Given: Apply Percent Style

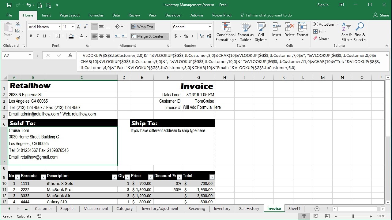Looking at the screenshot, I should [x=186, y=36].
